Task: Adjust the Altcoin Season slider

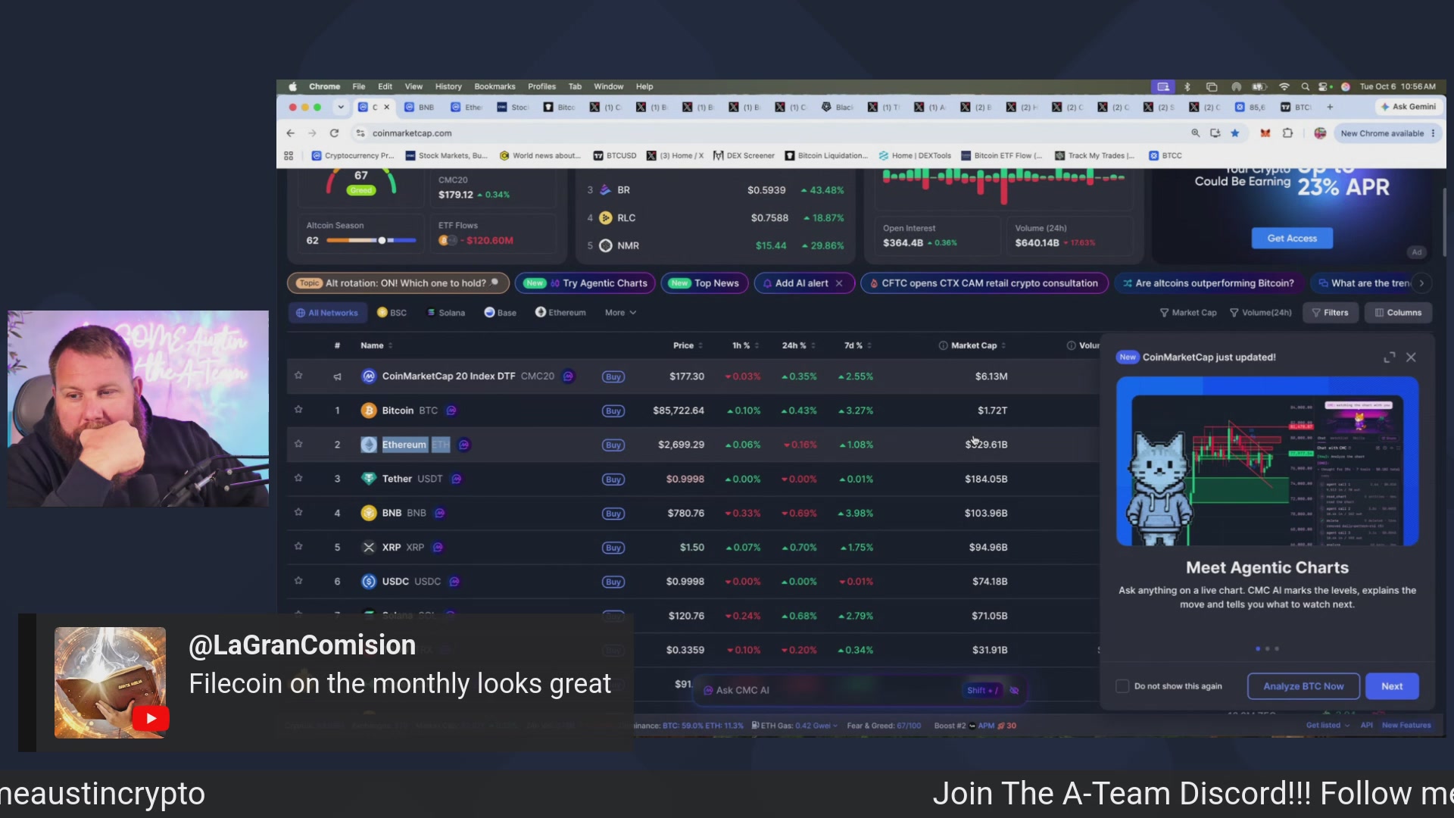Action: 382,240
